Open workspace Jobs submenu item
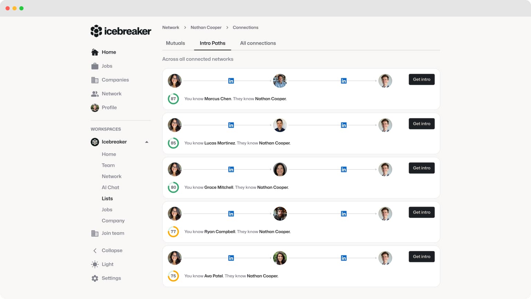 click(x=107, y=210)
